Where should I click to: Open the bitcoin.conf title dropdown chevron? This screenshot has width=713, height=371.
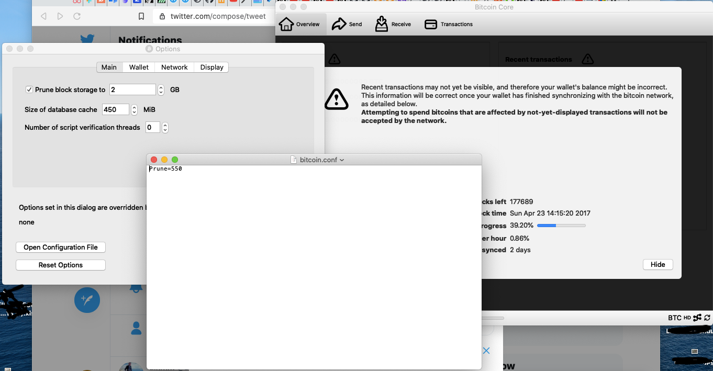[342, 160]
